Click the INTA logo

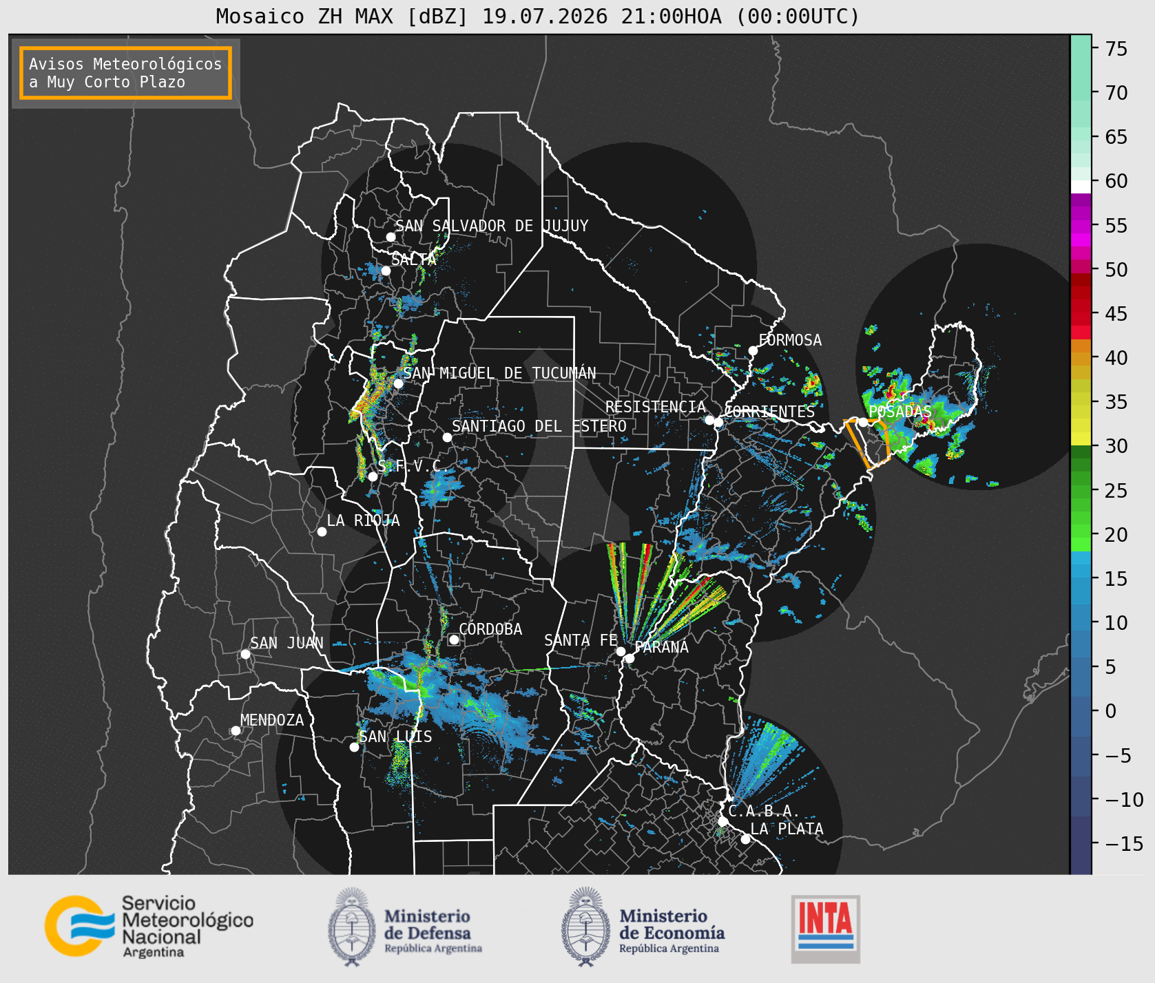826,929
